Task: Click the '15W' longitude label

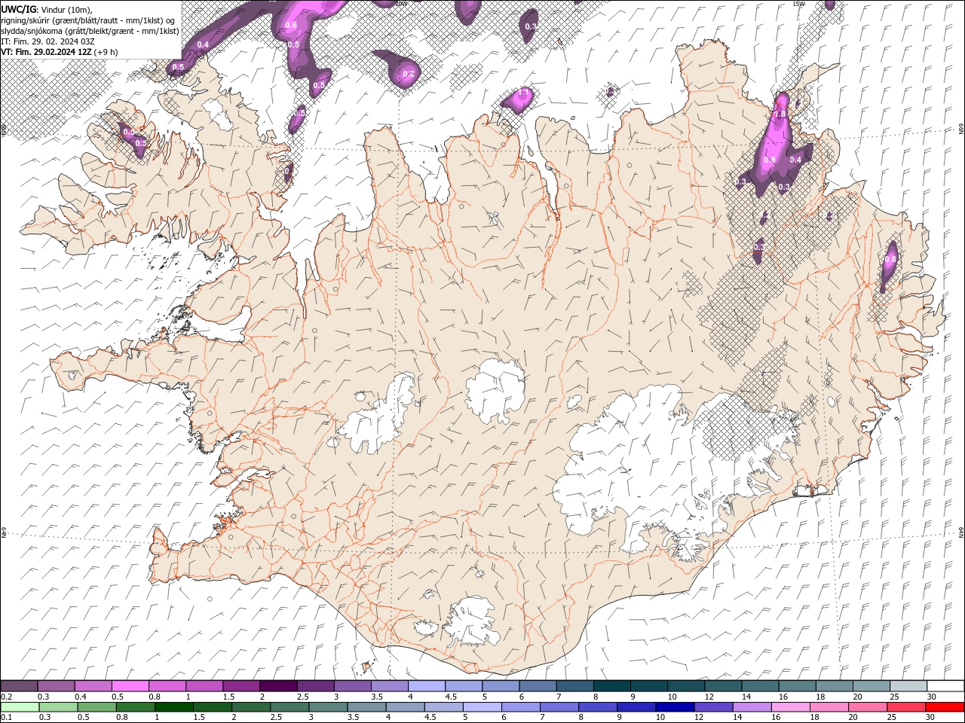Action: click(799, 4)
